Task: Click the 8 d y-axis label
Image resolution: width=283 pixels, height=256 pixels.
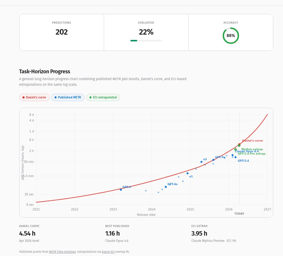Action: (x=32, y=115)
